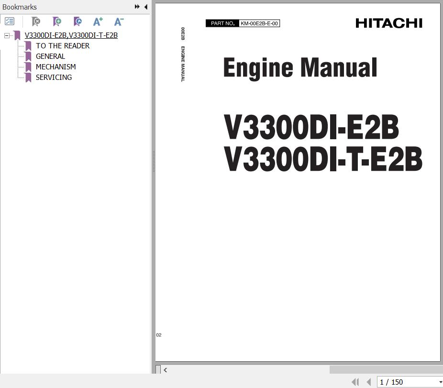Image resolution: width=443 pixels, height=388 pixels.
Task: Open the page number dropdown
Action: [440, 382]
